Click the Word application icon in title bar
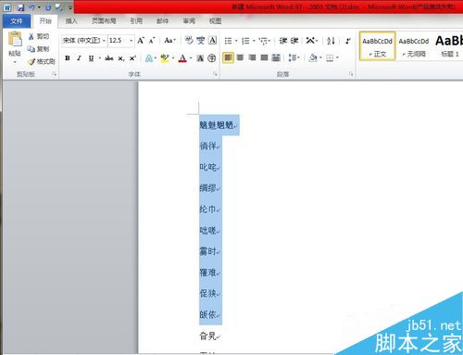This screenshot has height=355, width=463. point(7,7)
